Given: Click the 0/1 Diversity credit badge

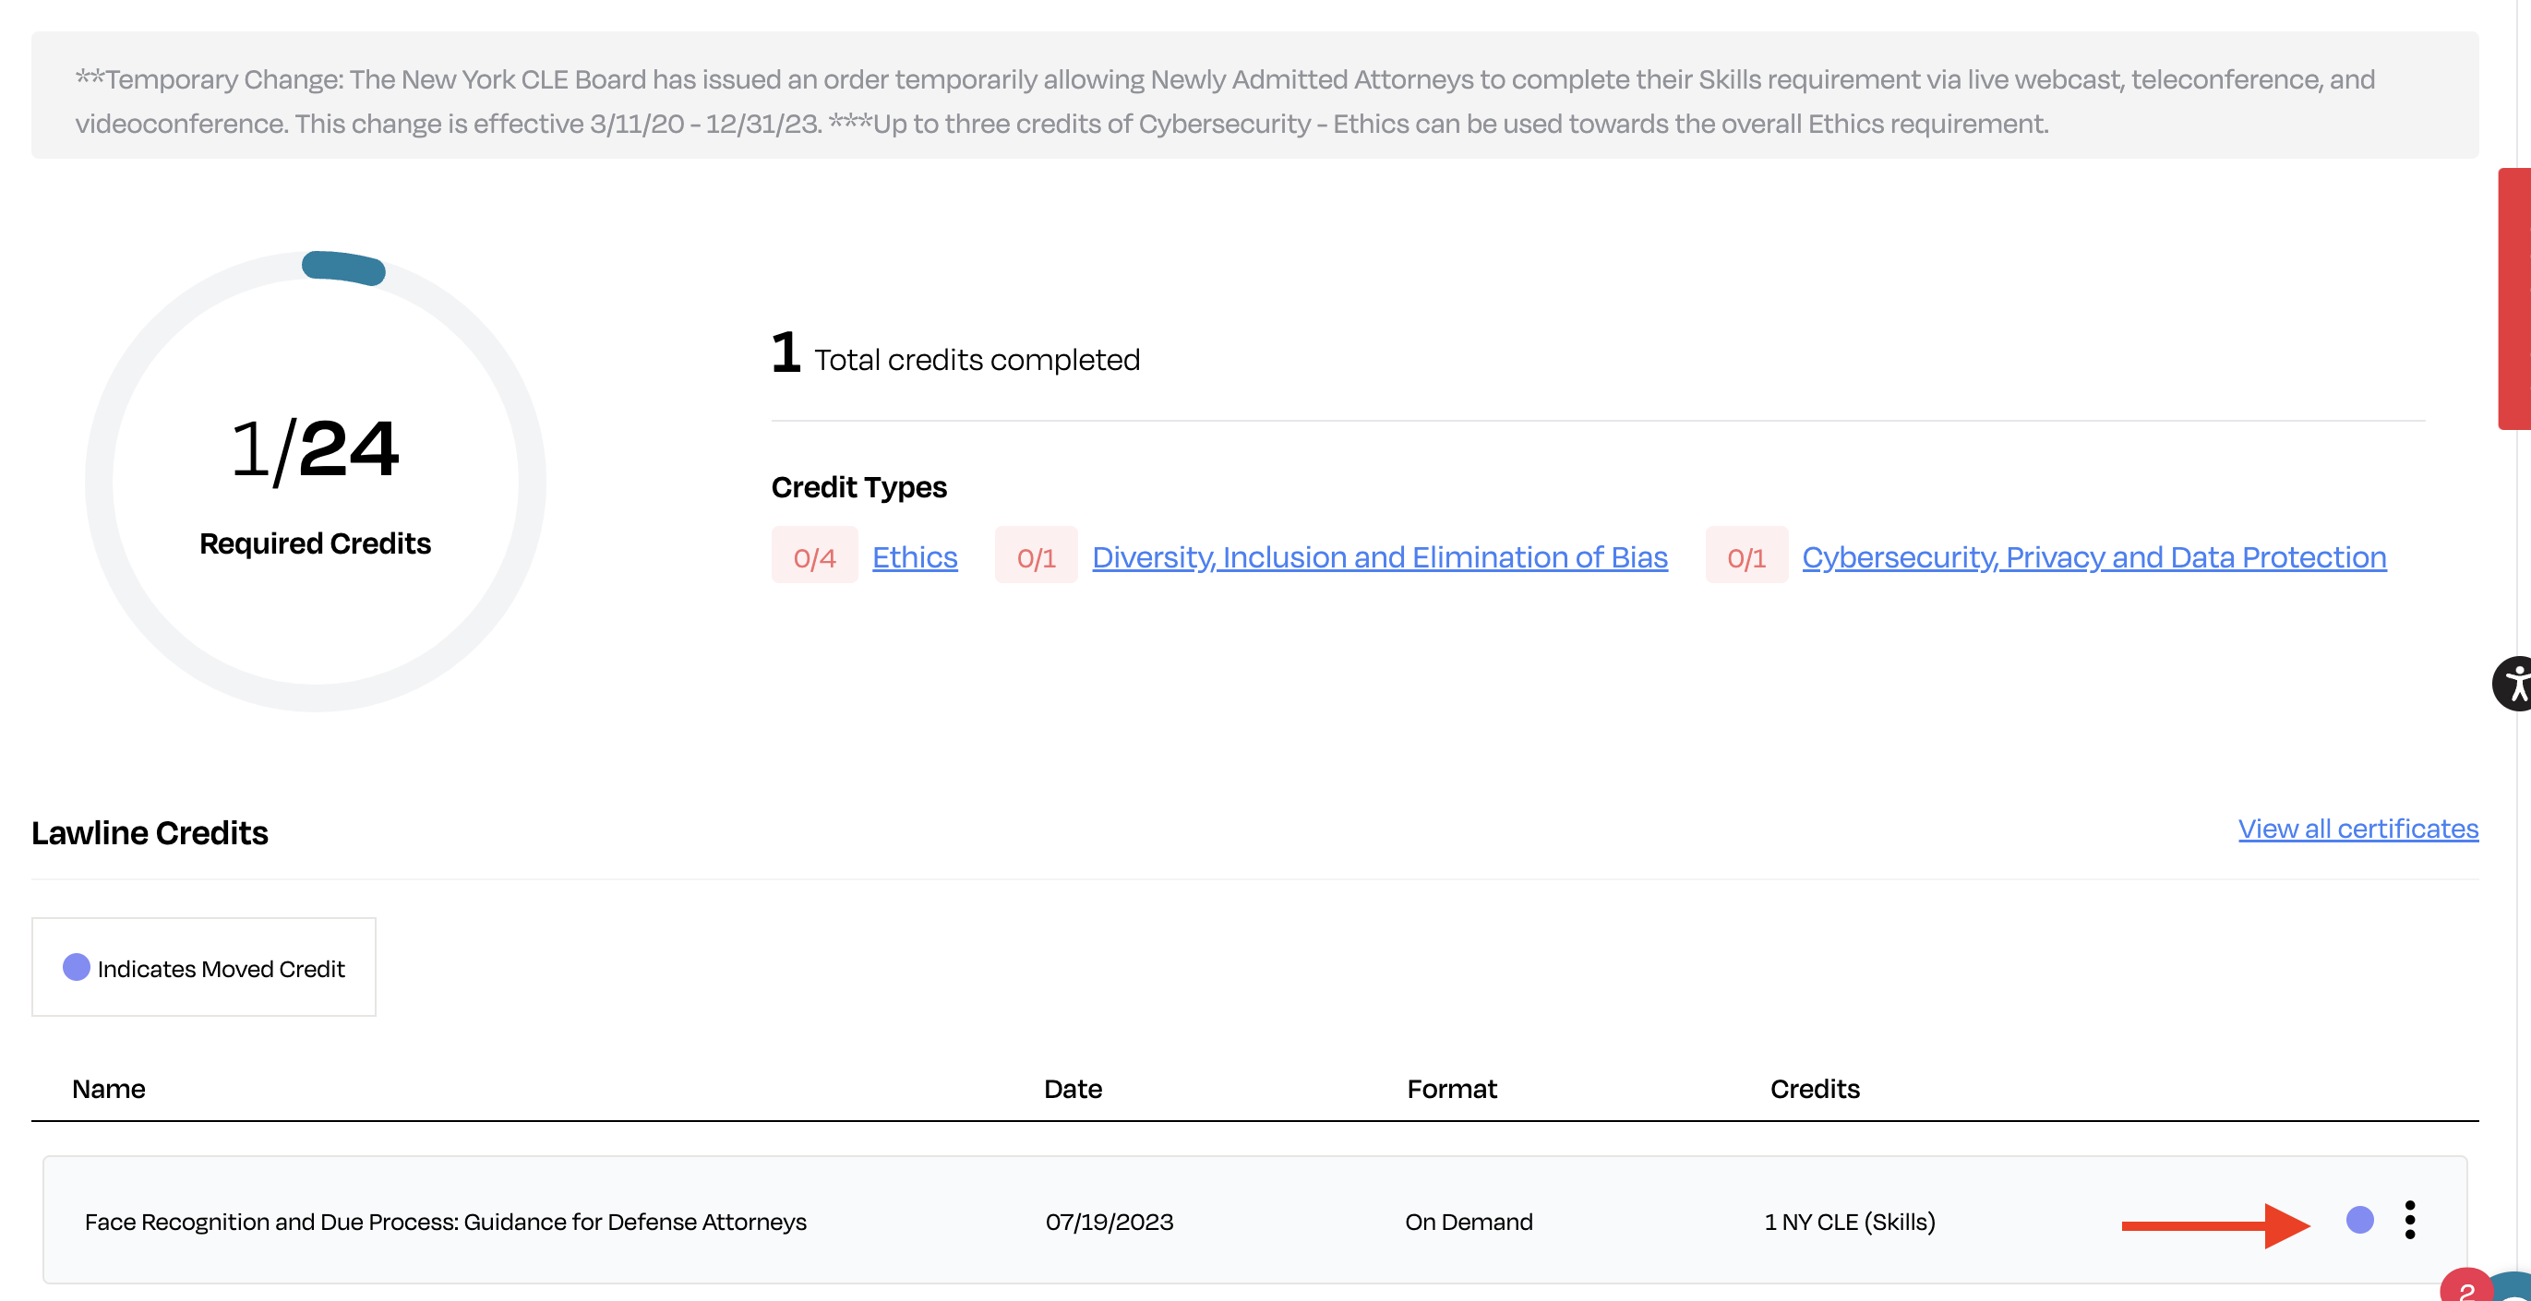Looking at the screenshot, I should [1036, 555].
